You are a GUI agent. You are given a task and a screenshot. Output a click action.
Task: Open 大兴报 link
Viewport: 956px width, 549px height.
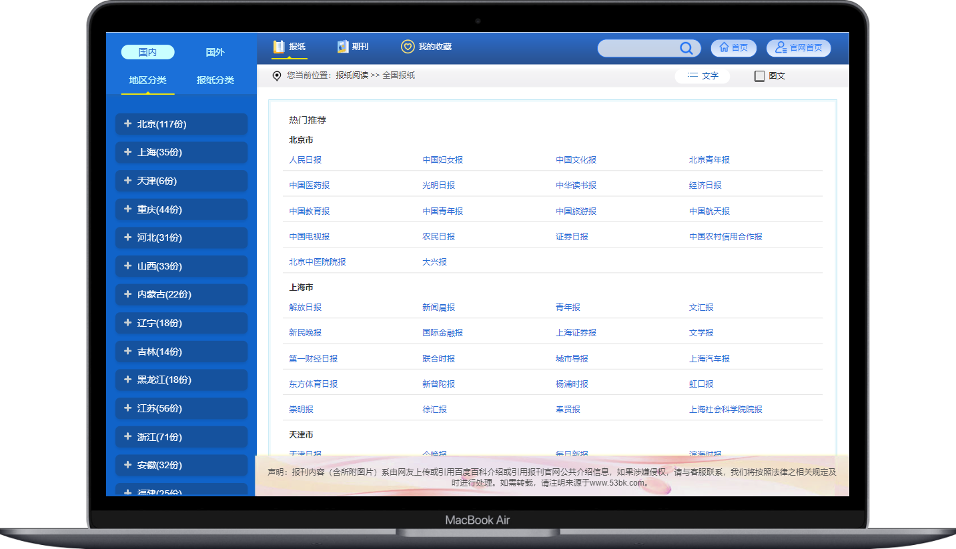point(434,262)
